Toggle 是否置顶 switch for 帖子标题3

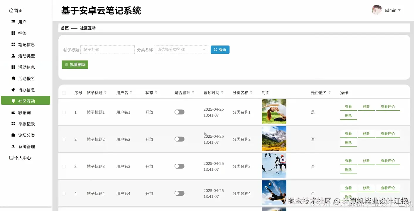[x=179, y=166]
